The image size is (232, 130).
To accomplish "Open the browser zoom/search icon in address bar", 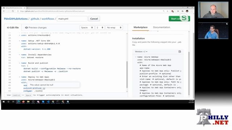I will tap(163, 11).
